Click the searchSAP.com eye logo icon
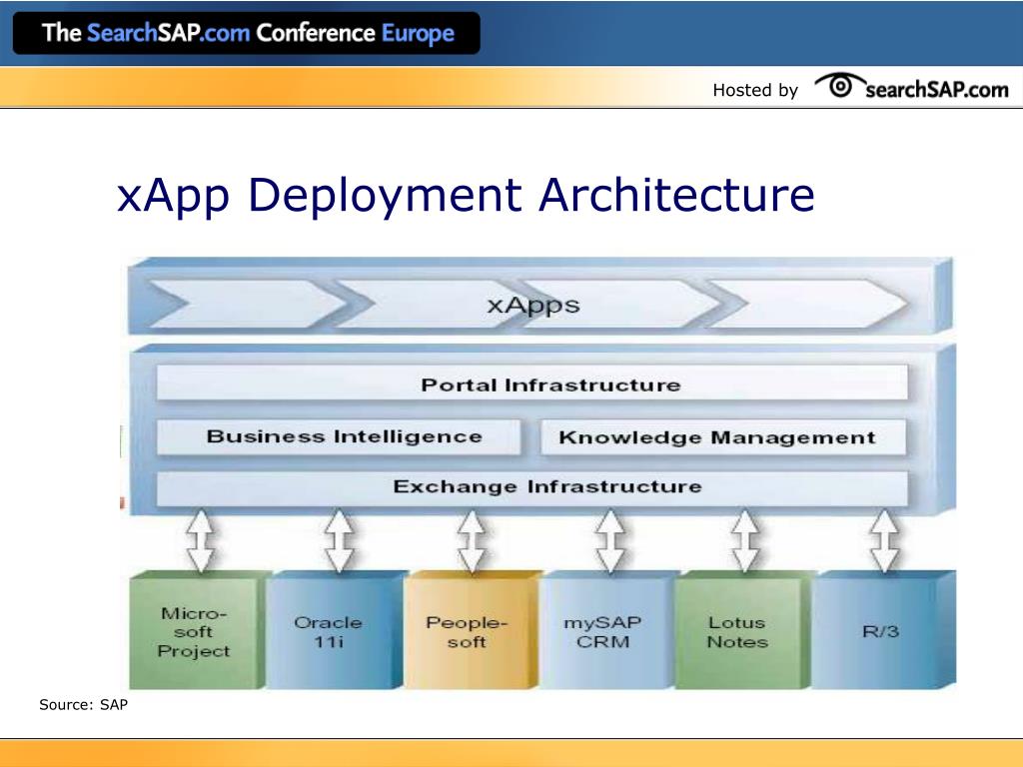 (839, 86)
